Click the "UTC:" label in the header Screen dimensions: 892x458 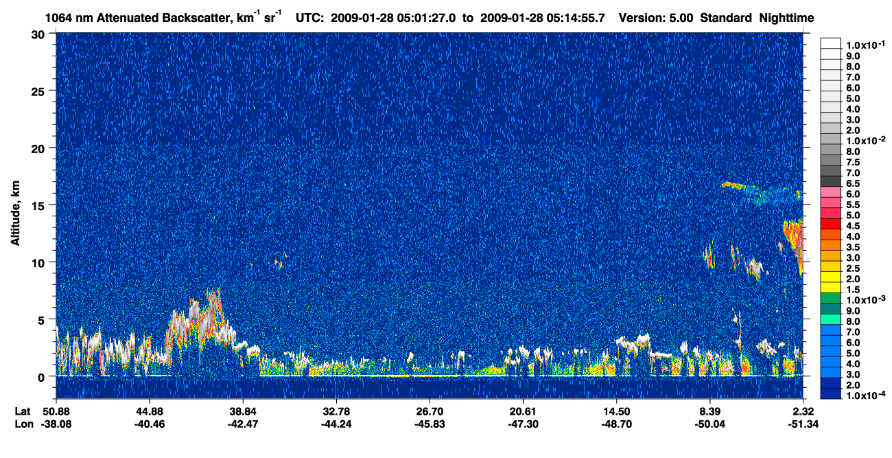pyautogui.click(x=310, y=18)
